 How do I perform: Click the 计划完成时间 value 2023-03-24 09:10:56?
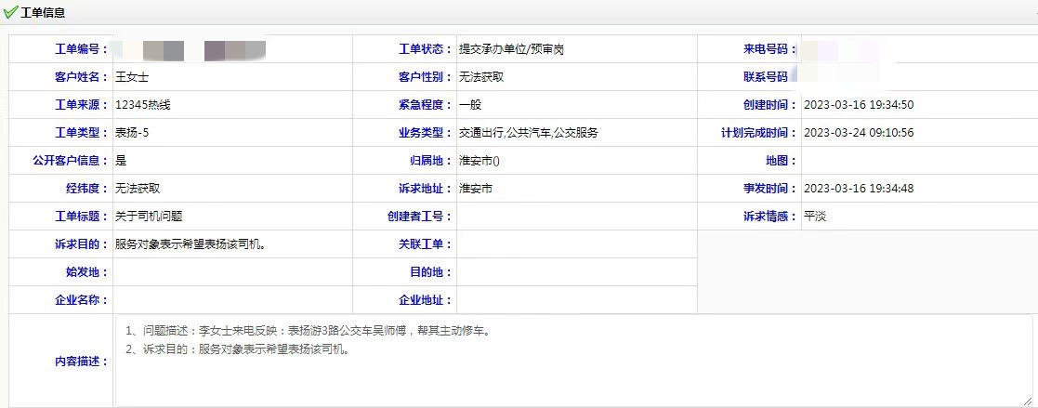coord(858,133)
